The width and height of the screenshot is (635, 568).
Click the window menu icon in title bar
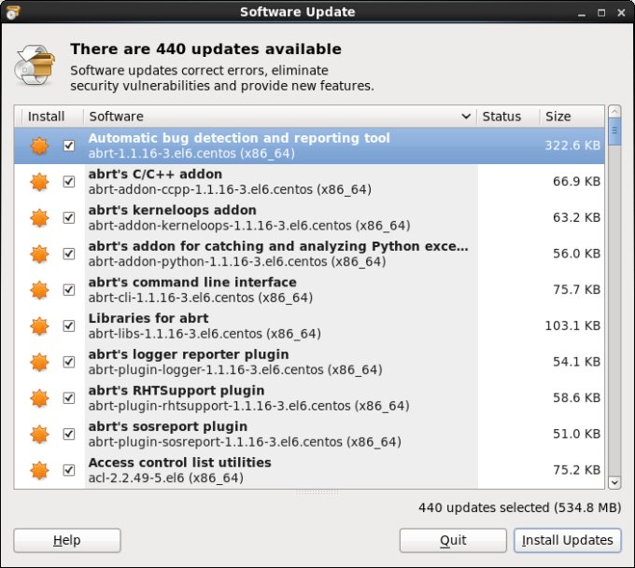tap(12, 12)
